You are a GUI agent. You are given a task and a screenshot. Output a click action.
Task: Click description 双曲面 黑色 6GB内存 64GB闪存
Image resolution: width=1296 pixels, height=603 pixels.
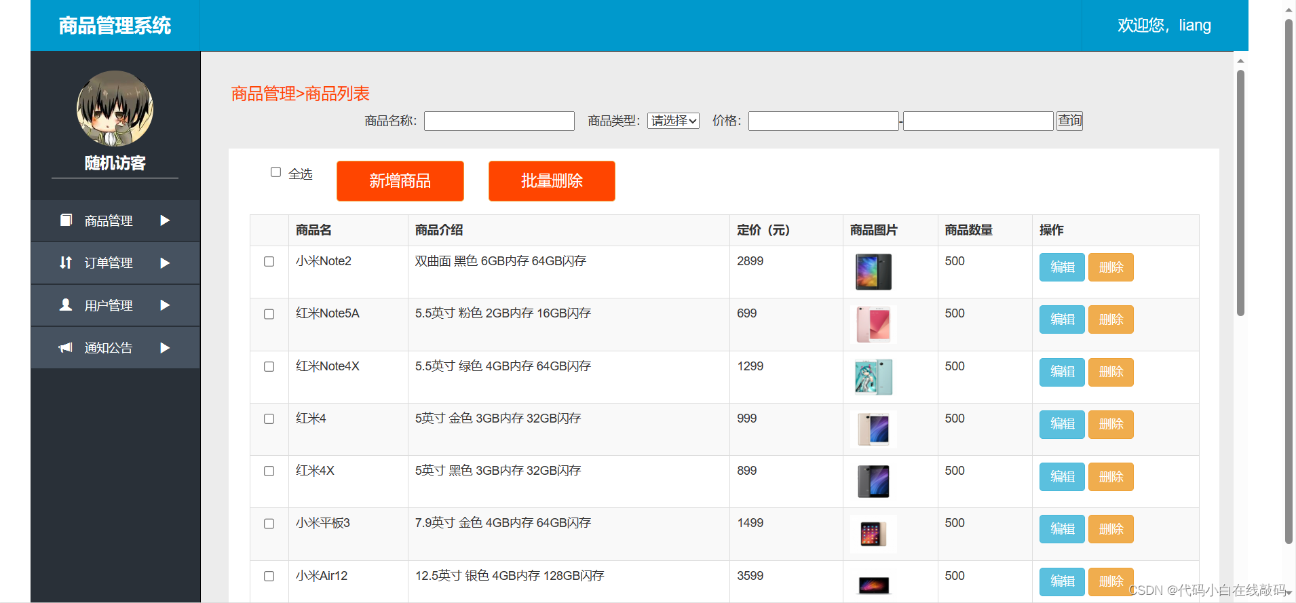pos(501,261)
